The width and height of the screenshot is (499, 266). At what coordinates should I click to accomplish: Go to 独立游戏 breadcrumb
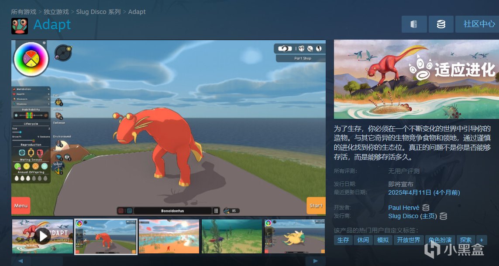pyautogui.click(x=56, y=12)
